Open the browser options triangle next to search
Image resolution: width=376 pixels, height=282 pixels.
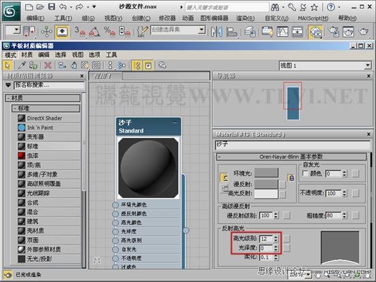tap(8, 85)
